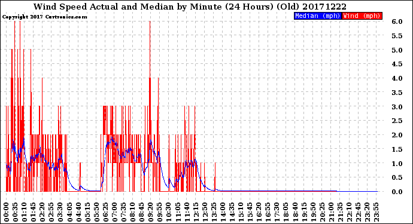The width and height of the screenshot is (413, 224).
Task: Click the 5.5 y-axis label
Action: click(397, 36)
